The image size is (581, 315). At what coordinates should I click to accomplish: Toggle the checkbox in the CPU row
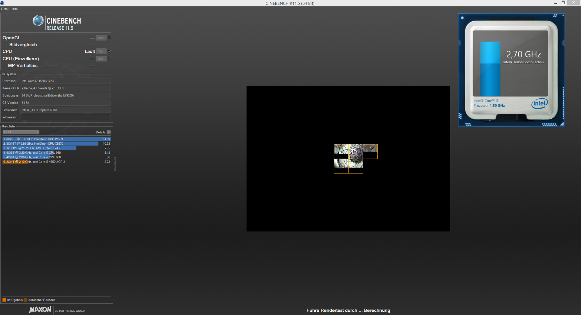pos(110,51)
